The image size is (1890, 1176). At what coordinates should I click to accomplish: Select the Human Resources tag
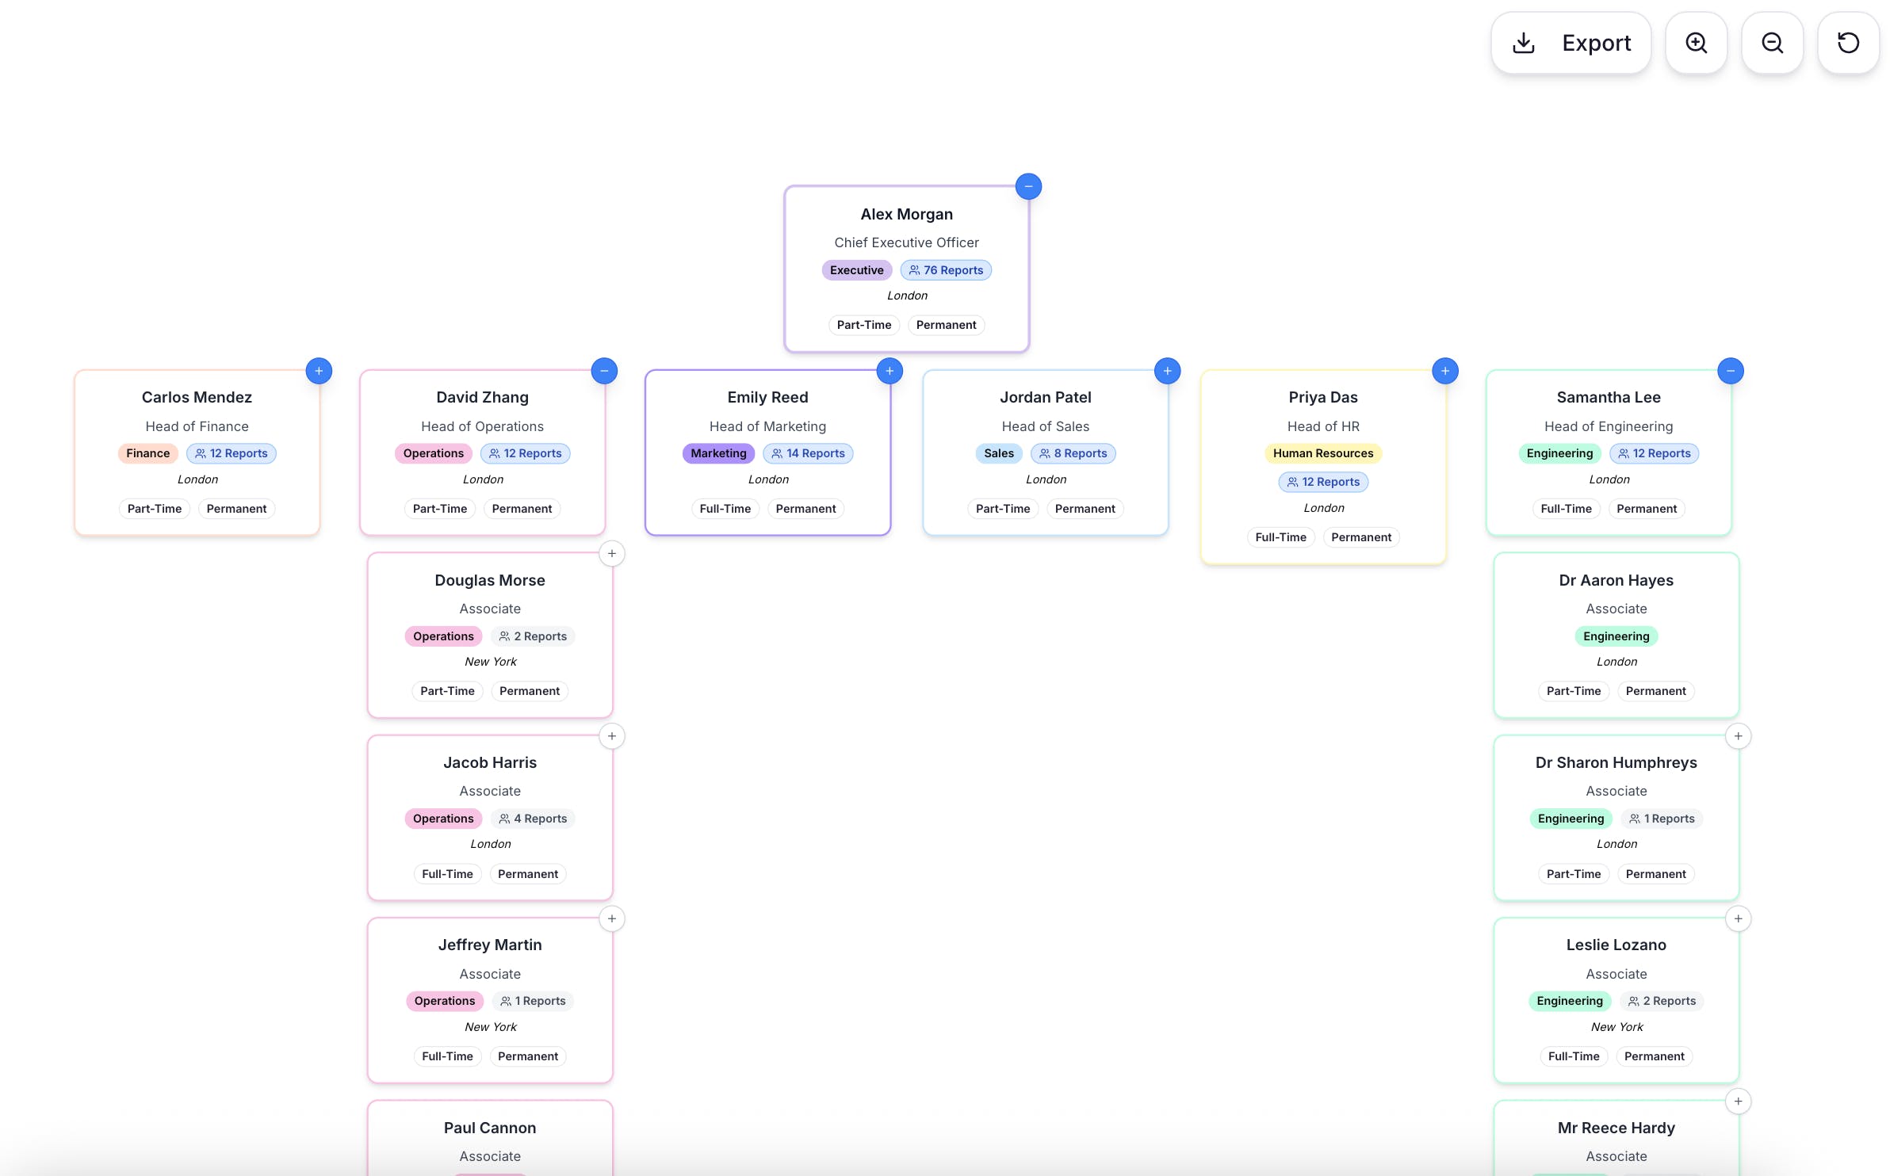(x=1323, y=453)
